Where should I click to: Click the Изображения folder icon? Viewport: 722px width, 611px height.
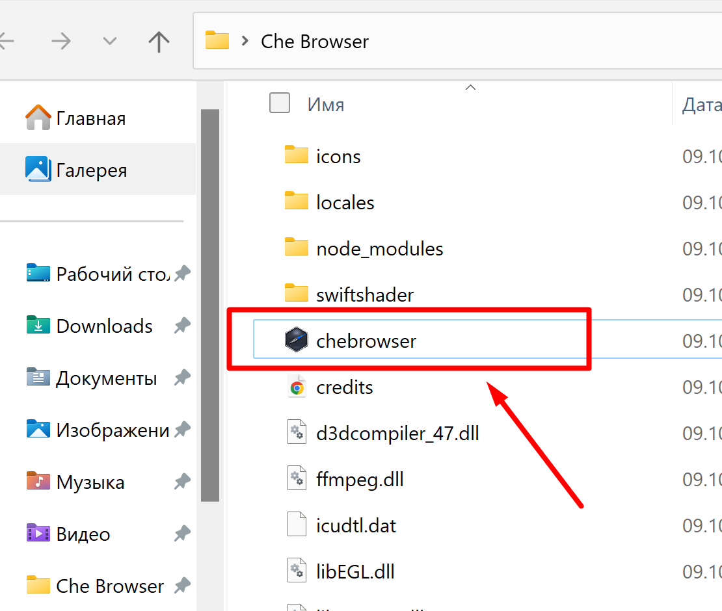[x=38, y=428]
